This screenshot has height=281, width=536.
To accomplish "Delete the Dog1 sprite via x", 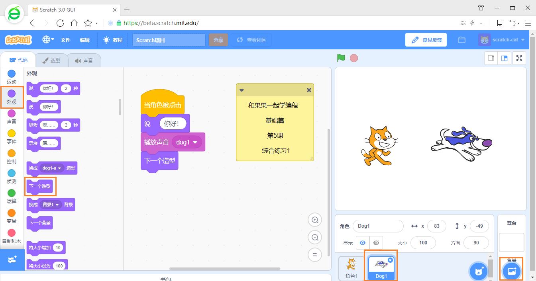I will pyautogui.click(x=390, y=260).
